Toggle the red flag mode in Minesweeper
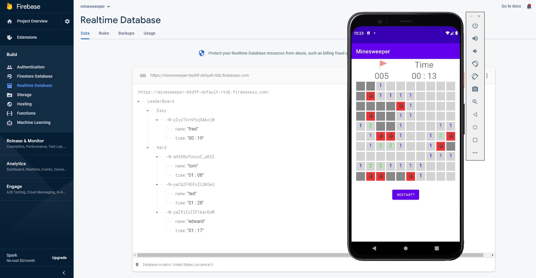 382,64
